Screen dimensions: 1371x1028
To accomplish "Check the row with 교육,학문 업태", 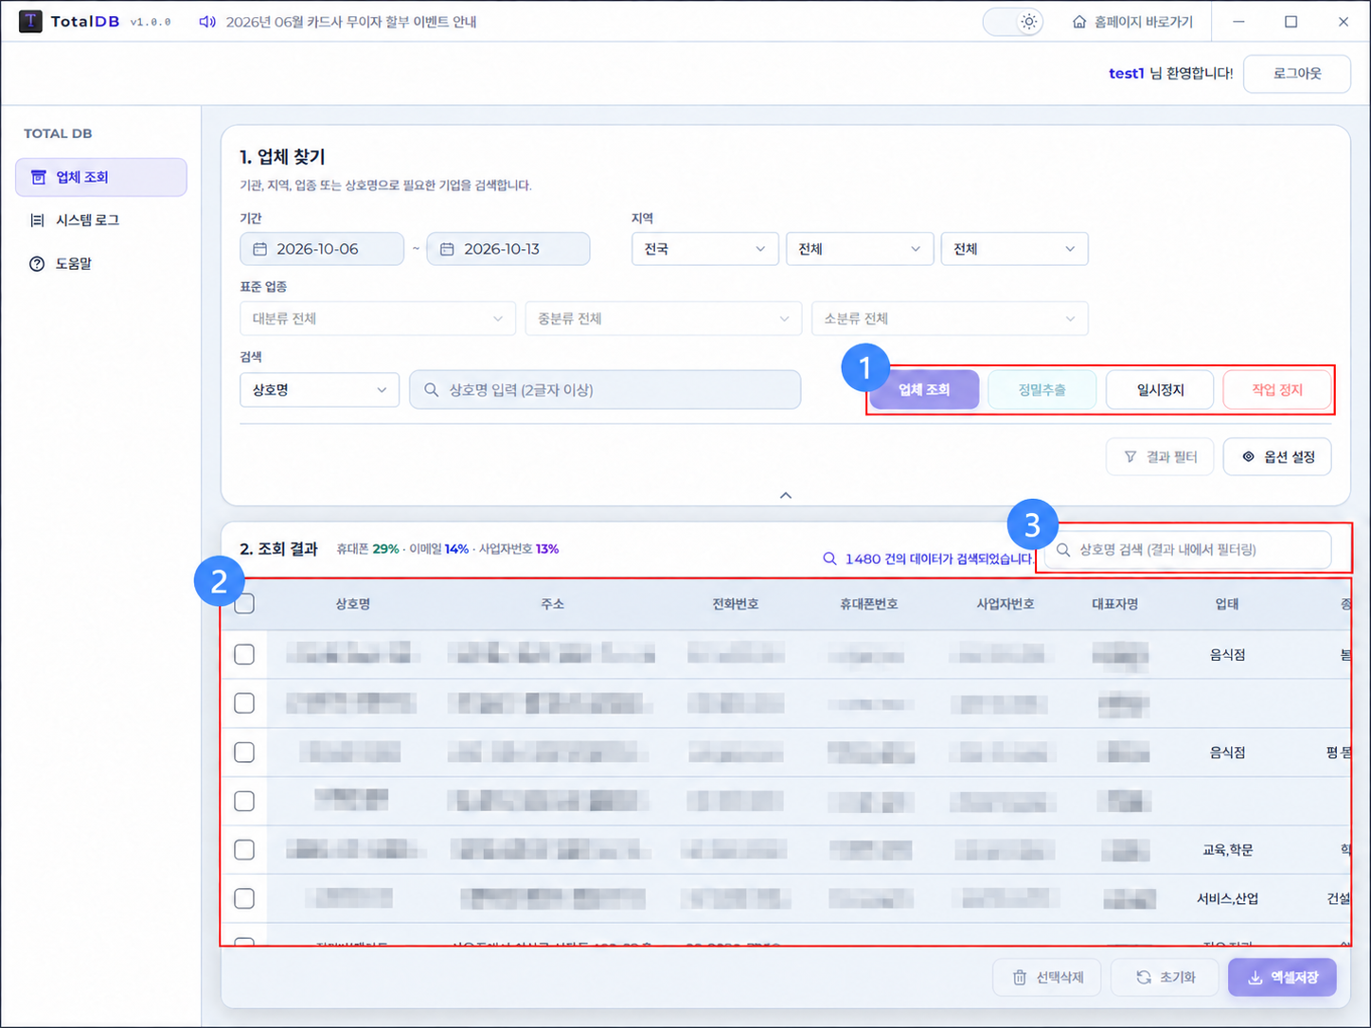I will 244,850.
